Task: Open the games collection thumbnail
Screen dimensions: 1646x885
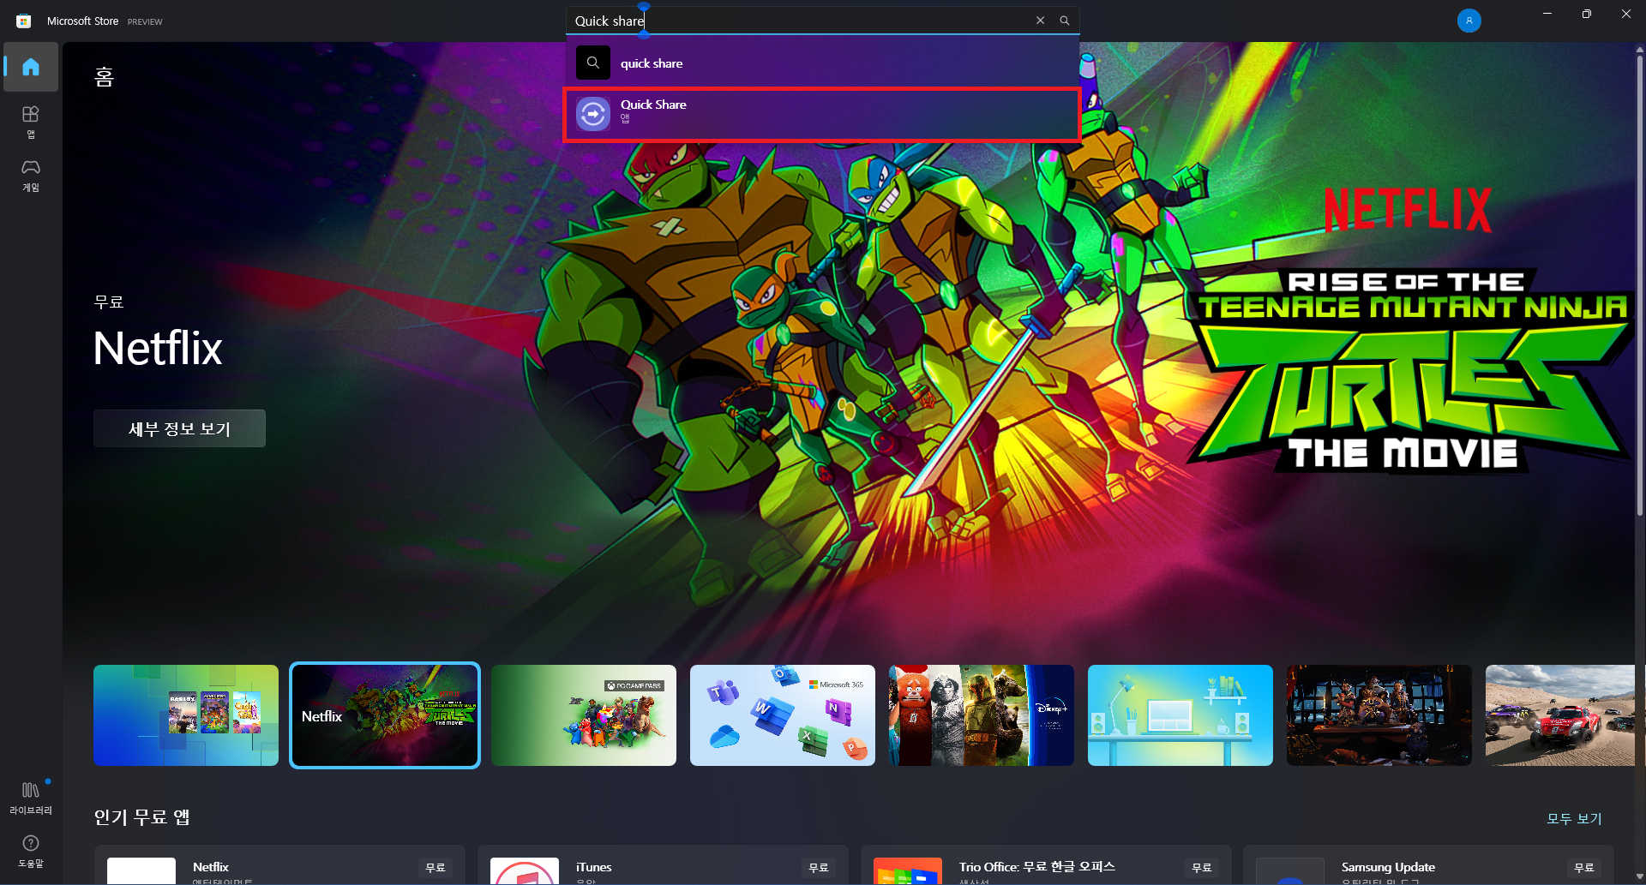Action: (186, 715)
